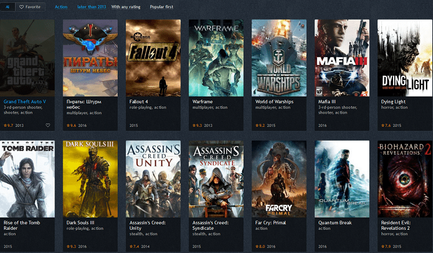This screenshot has width=433, height=253.
Task: Open the Biohazard Revelations 2 cover
Action: coord(405,179)
